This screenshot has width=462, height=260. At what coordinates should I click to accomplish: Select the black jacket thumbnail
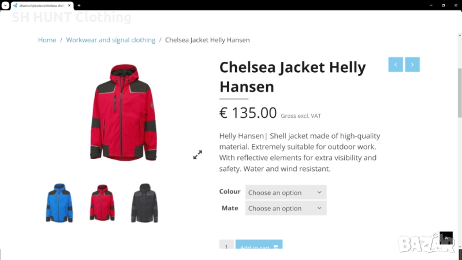tap(144, 203)
